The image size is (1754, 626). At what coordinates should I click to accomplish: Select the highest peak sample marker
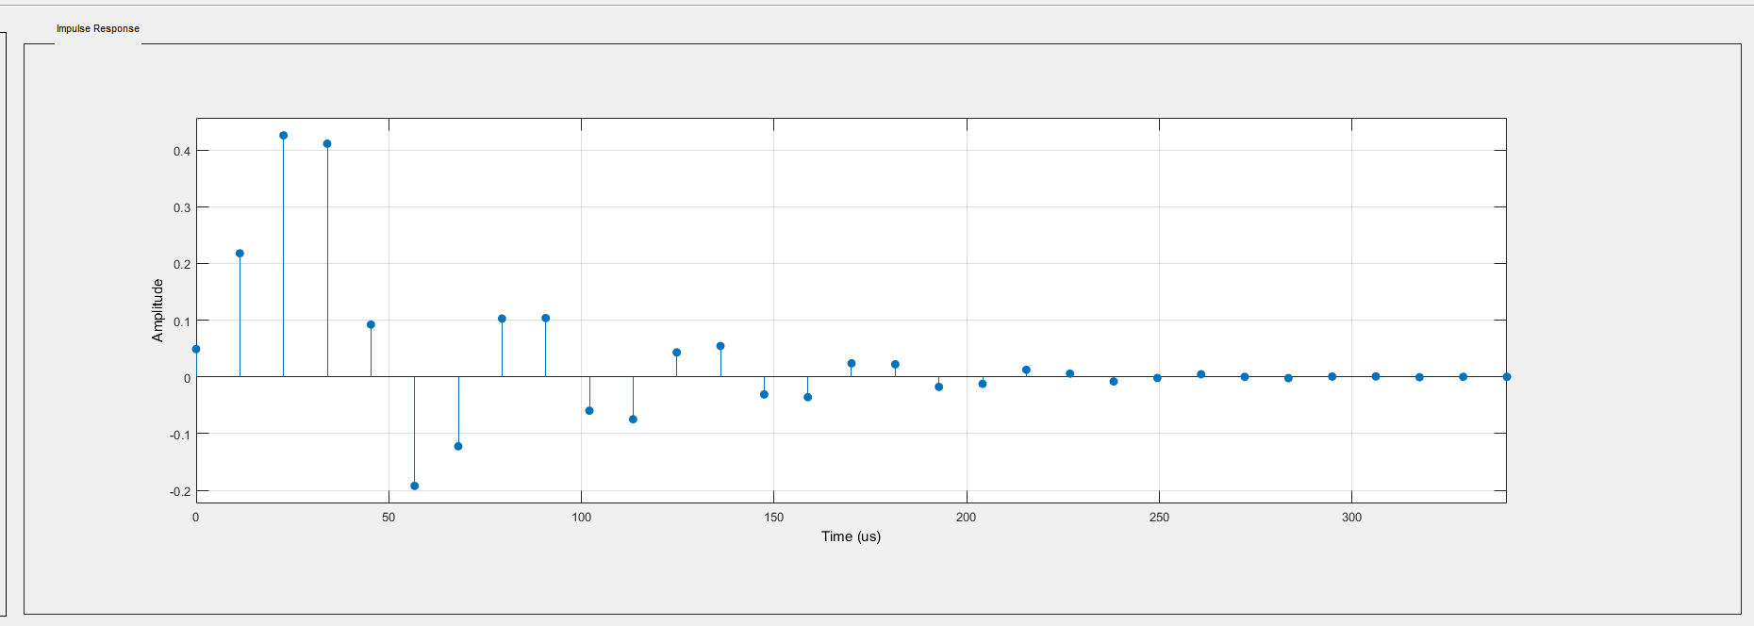pyautogui.click(x=283, y=136)
